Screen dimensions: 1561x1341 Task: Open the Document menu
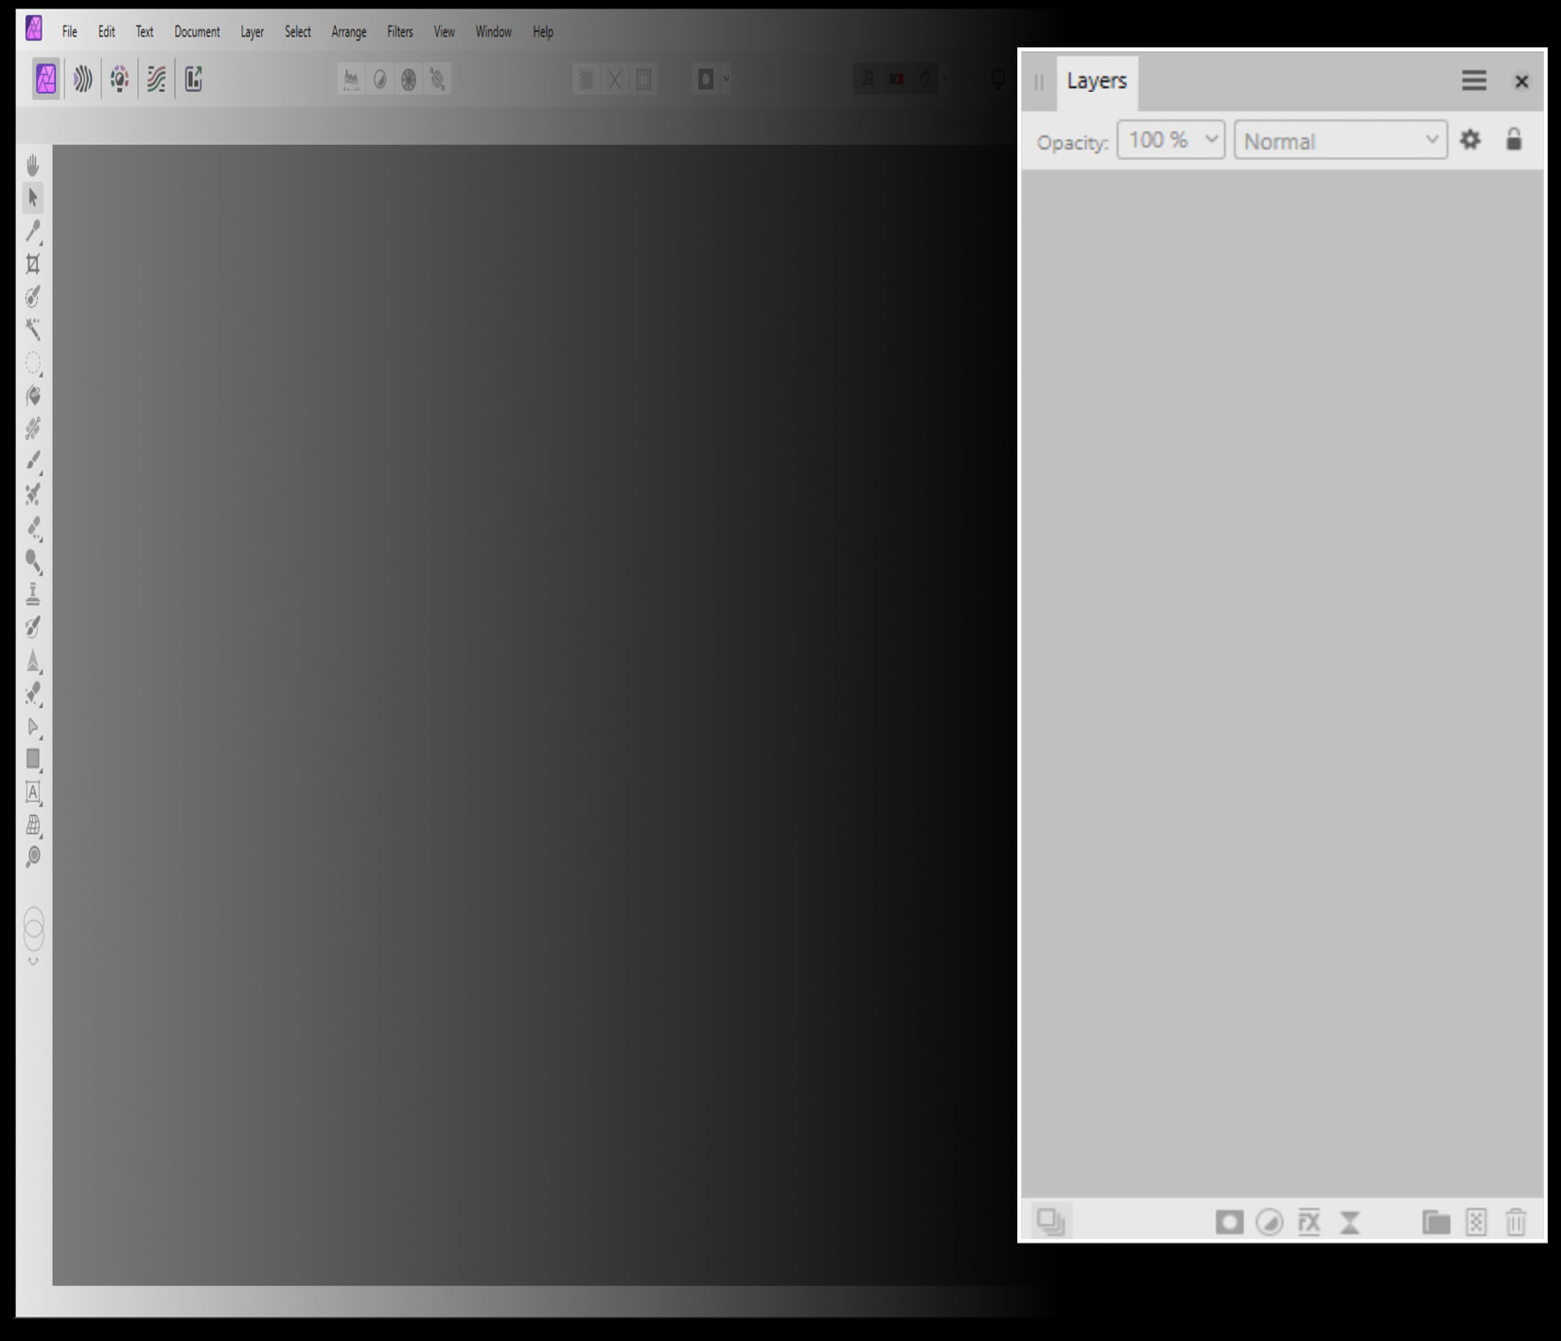click(x=197, y=32)
